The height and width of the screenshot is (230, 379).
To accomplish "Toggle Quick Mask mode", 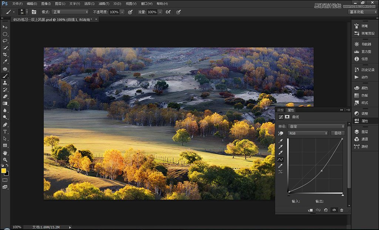I will pos(5,180).
